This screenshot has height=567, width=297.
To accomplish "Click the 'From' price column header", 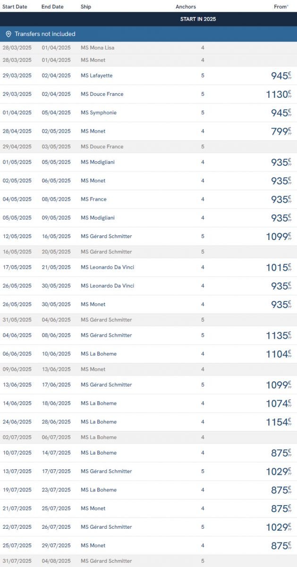I will (280, 7).
